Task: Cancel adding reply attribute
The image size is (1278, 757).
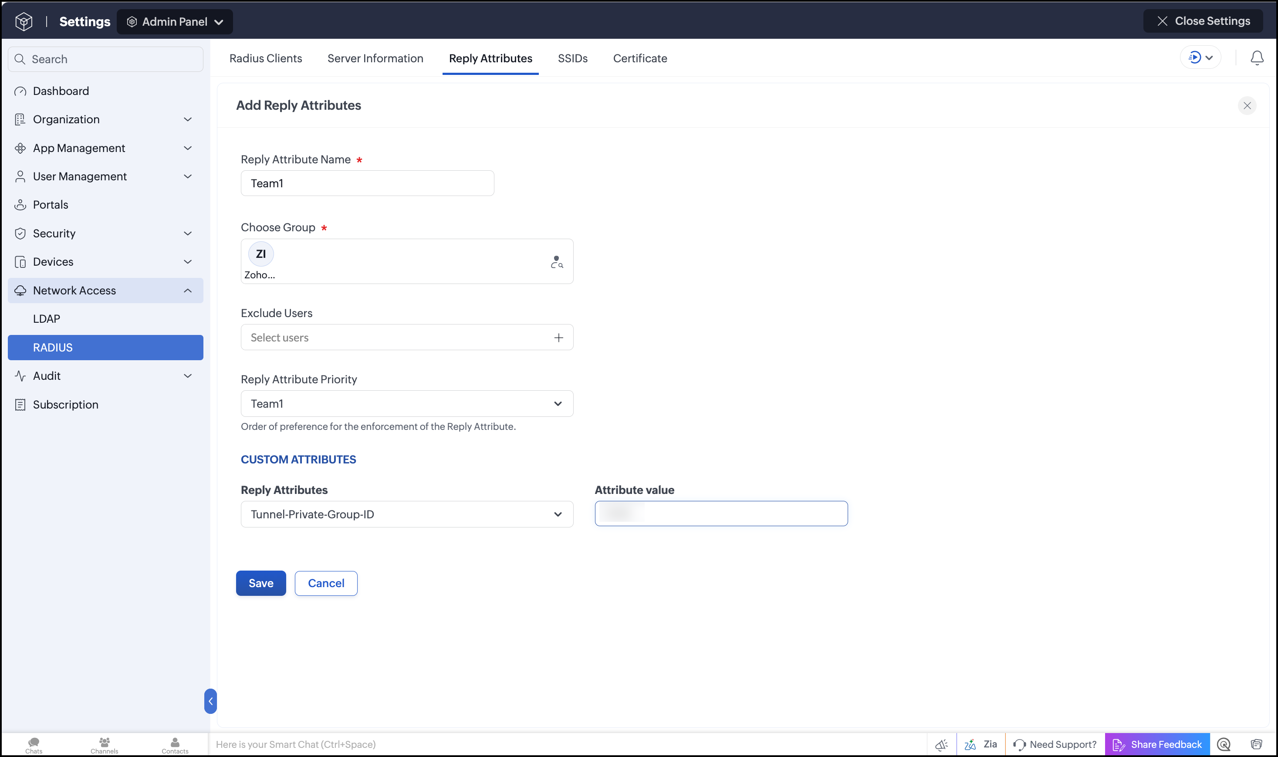Action: point(326,583)
